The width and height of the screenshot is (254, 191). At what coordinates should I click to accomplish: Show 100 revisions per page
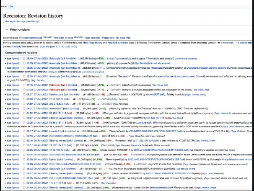click(x=62, y=46)
